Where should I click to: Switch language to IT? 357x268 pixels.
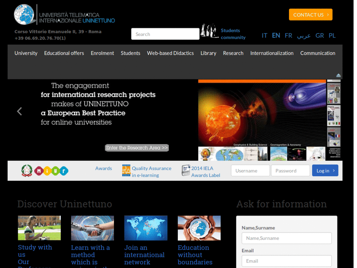point(264,36)
